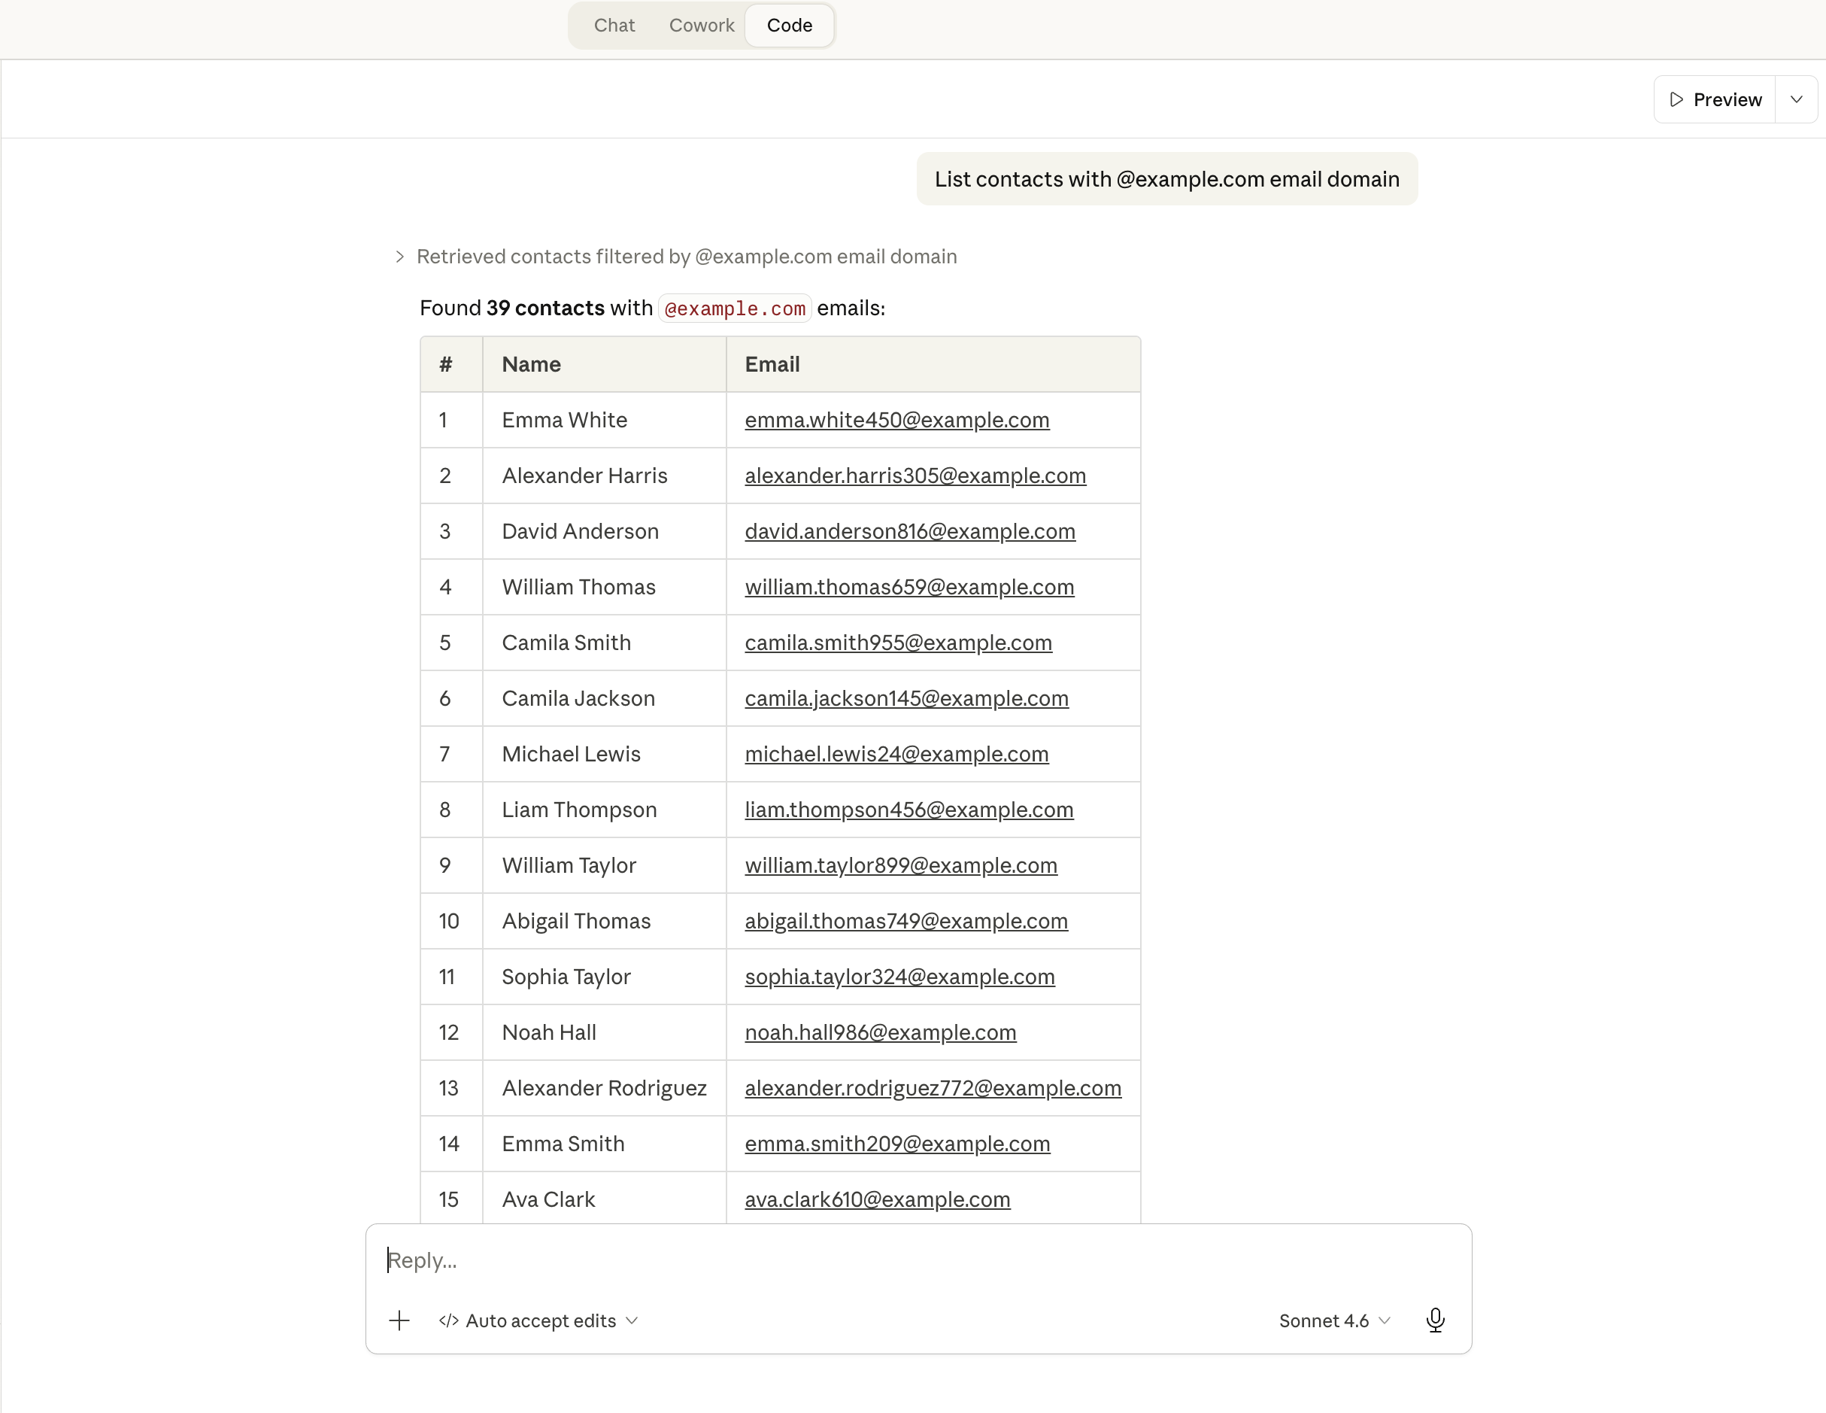This screenshot has width=1826, height=1413.
Task: Select the Code tab
Action: click(789, 25)
